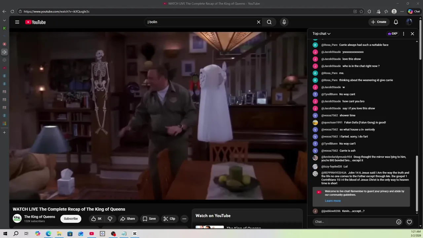Select @izzy-fayded20 'Lol' chat message
Screen dimensions: 423x238
coord(345,167)
